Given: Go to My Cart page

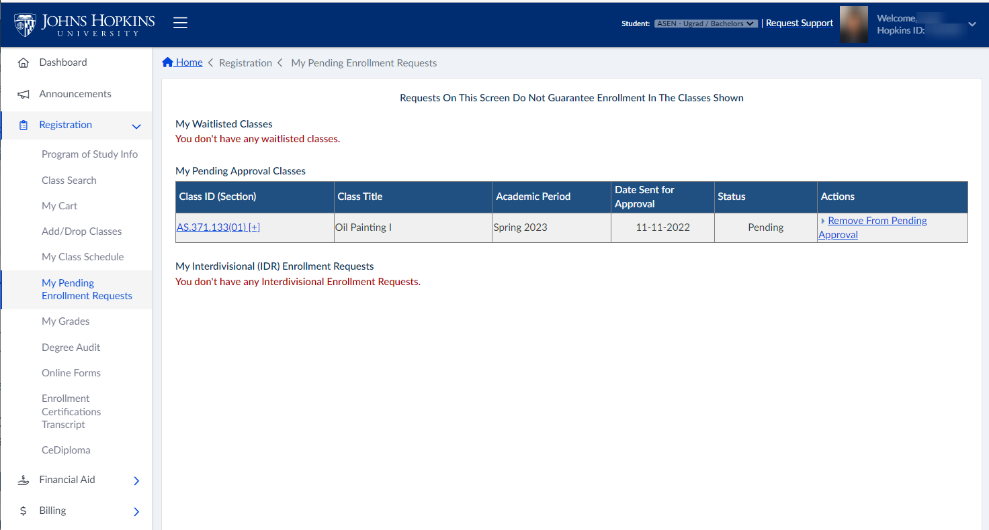Looking at the screenshot, I should point(60,206).
